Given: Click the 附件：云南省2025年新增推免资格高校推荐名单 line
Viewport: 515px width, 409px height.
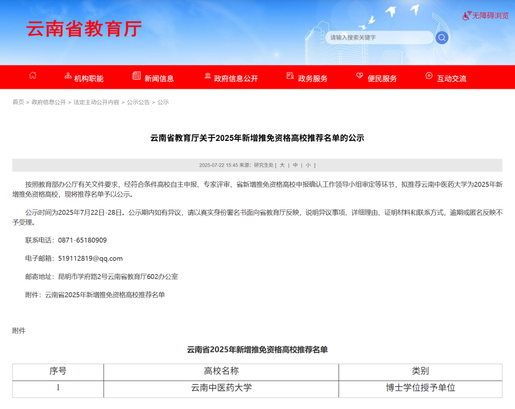Looking at the screenshot, I should 95,295.
